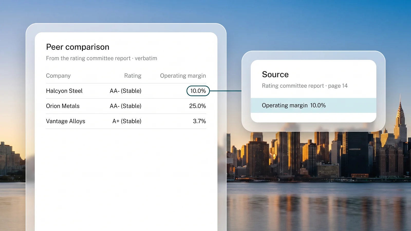Click the connector line between table and Source
The width and height of the screenshot is (411, 231).
[x=226, y=91]
